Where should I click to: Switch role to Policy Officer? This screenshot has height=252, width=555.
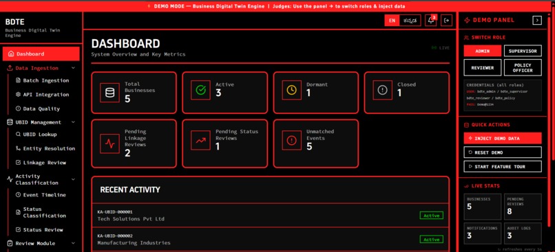click(x=523, y=67)
